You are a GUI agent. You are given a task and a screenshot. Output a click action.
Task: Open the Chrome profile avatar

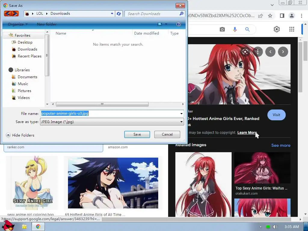click(x=292, y=16)
